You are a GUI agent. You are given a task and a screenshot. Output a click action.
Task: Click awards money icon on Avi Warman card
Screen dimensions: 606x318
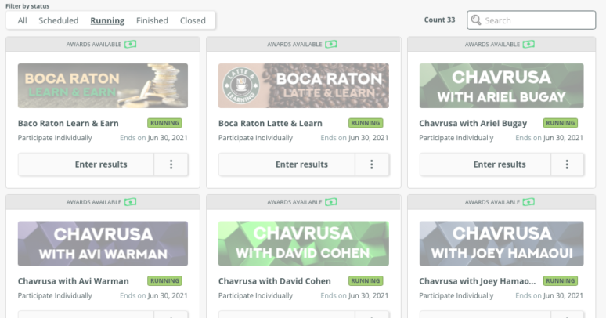click(x=131, y=202)
